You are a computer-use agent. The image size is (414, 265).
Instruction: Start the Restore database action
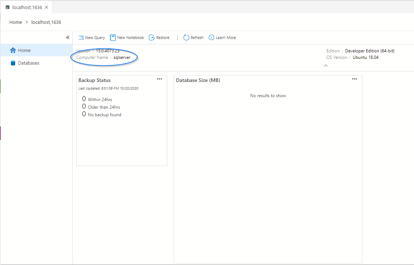152,37
